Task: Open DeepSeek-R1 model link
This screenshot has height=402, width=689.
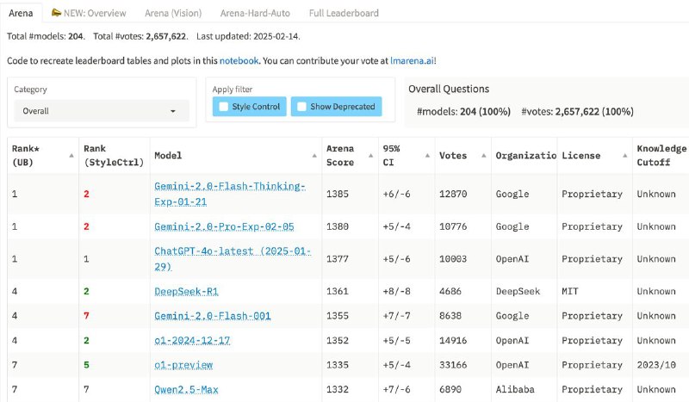Action: click(x=186, y=292)
